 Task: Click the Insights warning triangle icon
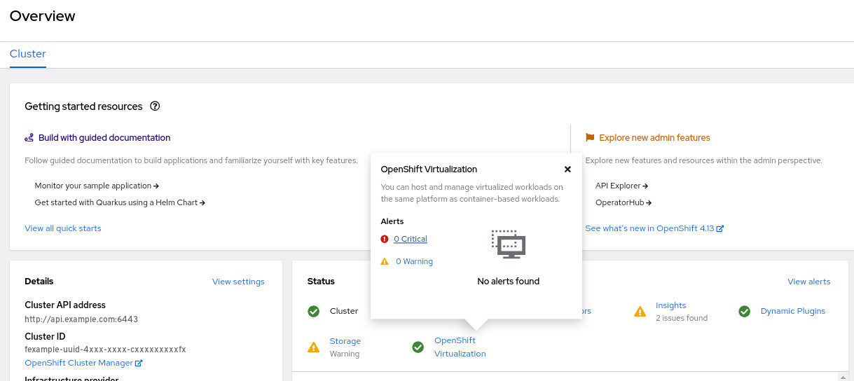(640, 311)
